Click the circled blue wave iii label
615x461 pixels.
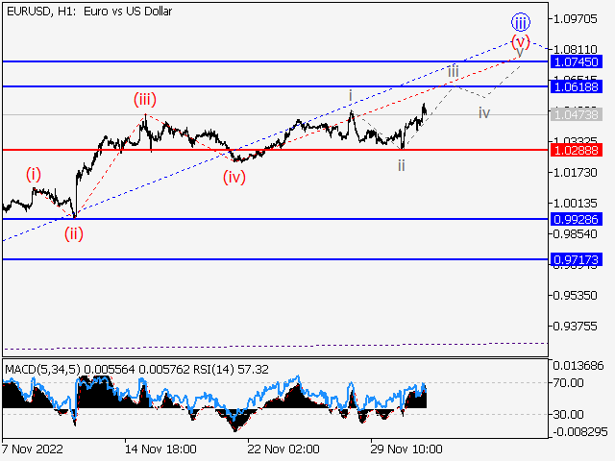(x=521, y=22)
